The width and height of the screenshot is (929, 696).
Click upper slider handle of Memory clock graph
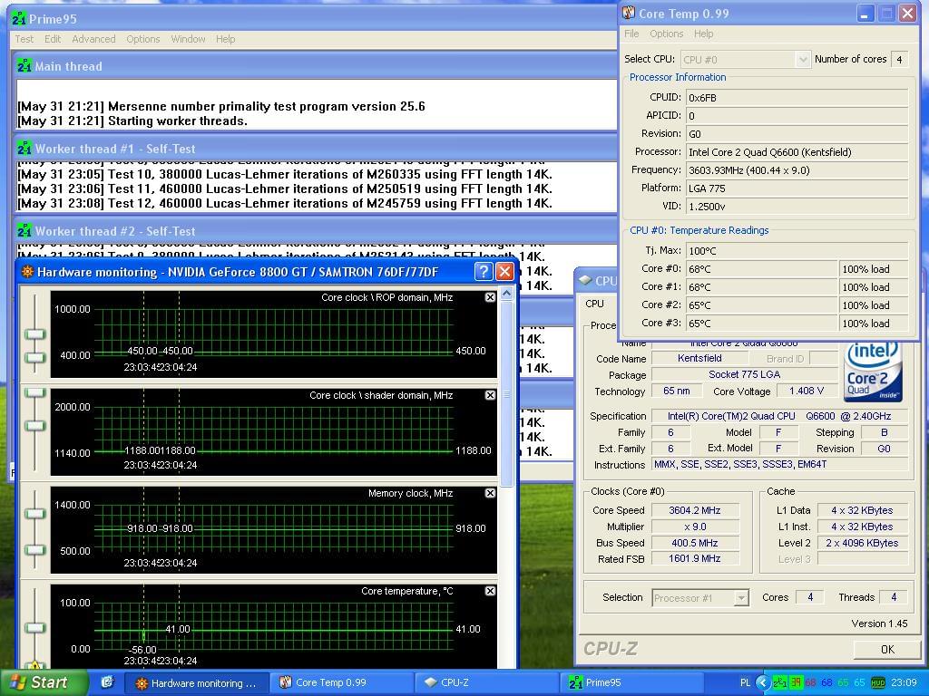pyautogui.click(x=34, y=514)
